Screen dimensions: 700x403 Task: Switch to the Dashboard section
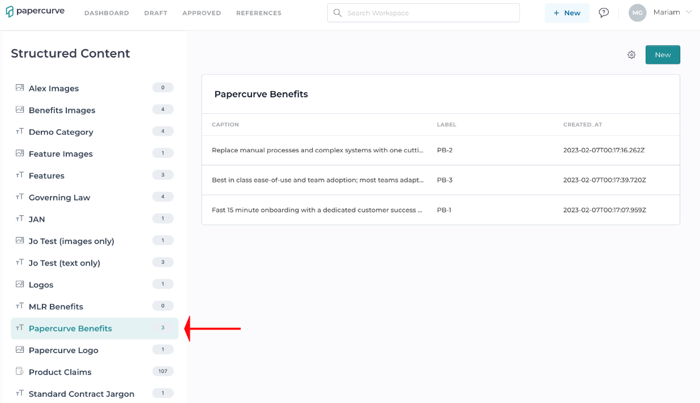pos(106,12)
